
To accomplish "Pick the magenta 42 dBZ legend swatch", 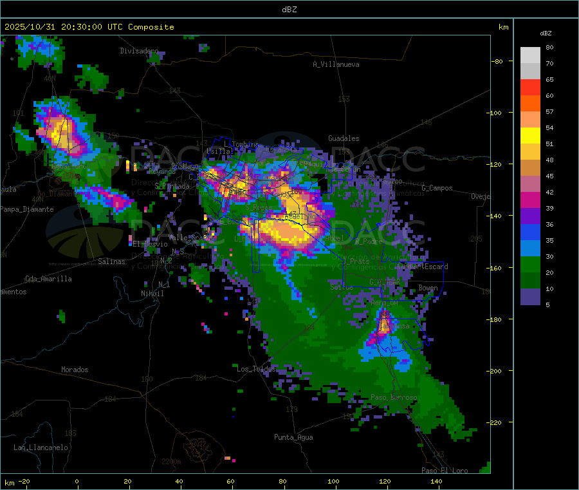I will pos(530,200).
